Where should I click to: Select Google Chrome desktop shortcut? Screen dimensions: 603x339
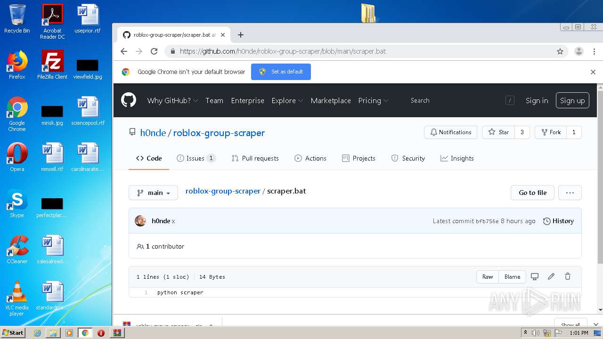17,114
